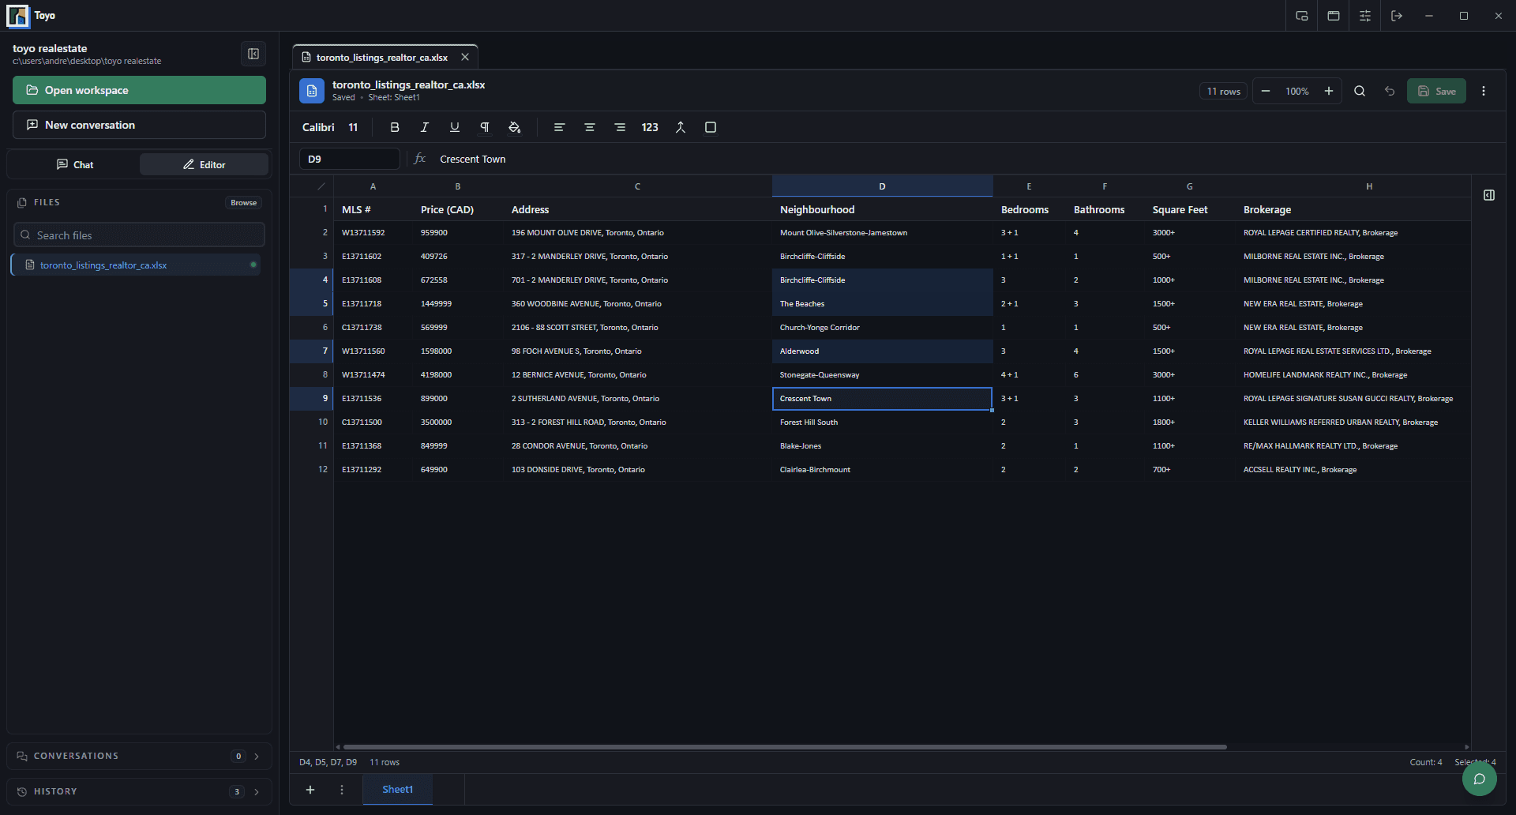Click the paragraph mark text direction icon
Image resolution: width=1516 pixels, height=815 pixels.
point(485,127)
